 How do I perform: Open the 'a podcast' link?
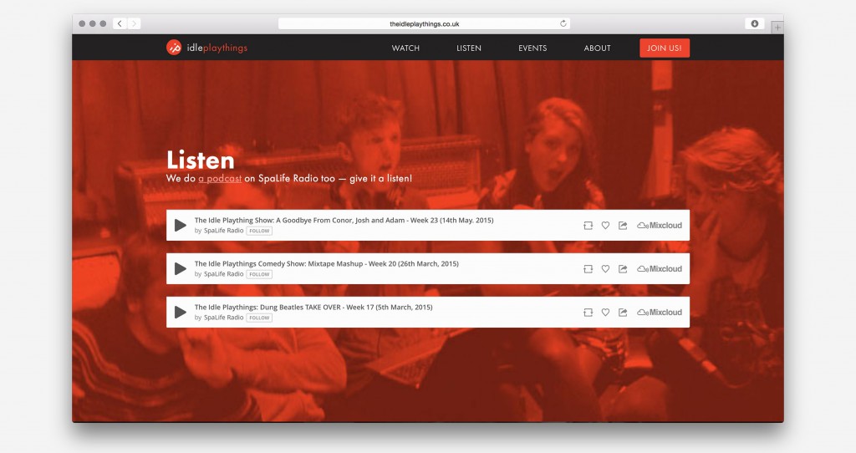click(220, 179)
